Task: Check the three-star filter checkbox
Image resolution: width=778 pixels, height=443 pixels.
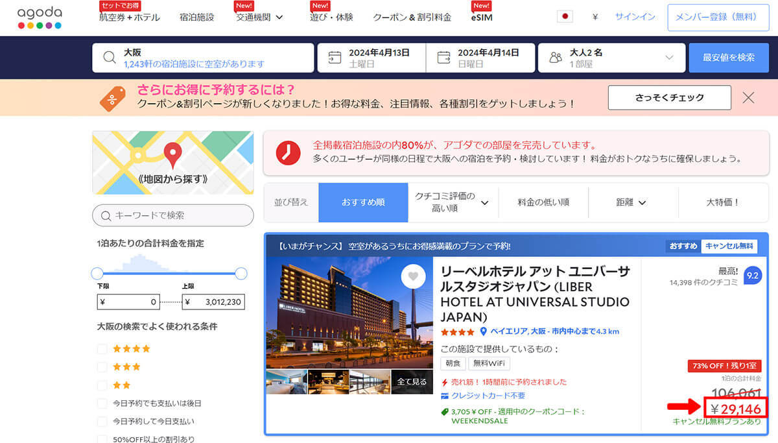Action: (x=102, y=367)
